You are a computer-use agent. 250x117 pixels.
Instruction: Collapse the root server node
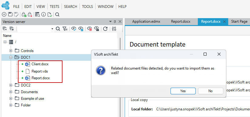(x=5, y=42)
